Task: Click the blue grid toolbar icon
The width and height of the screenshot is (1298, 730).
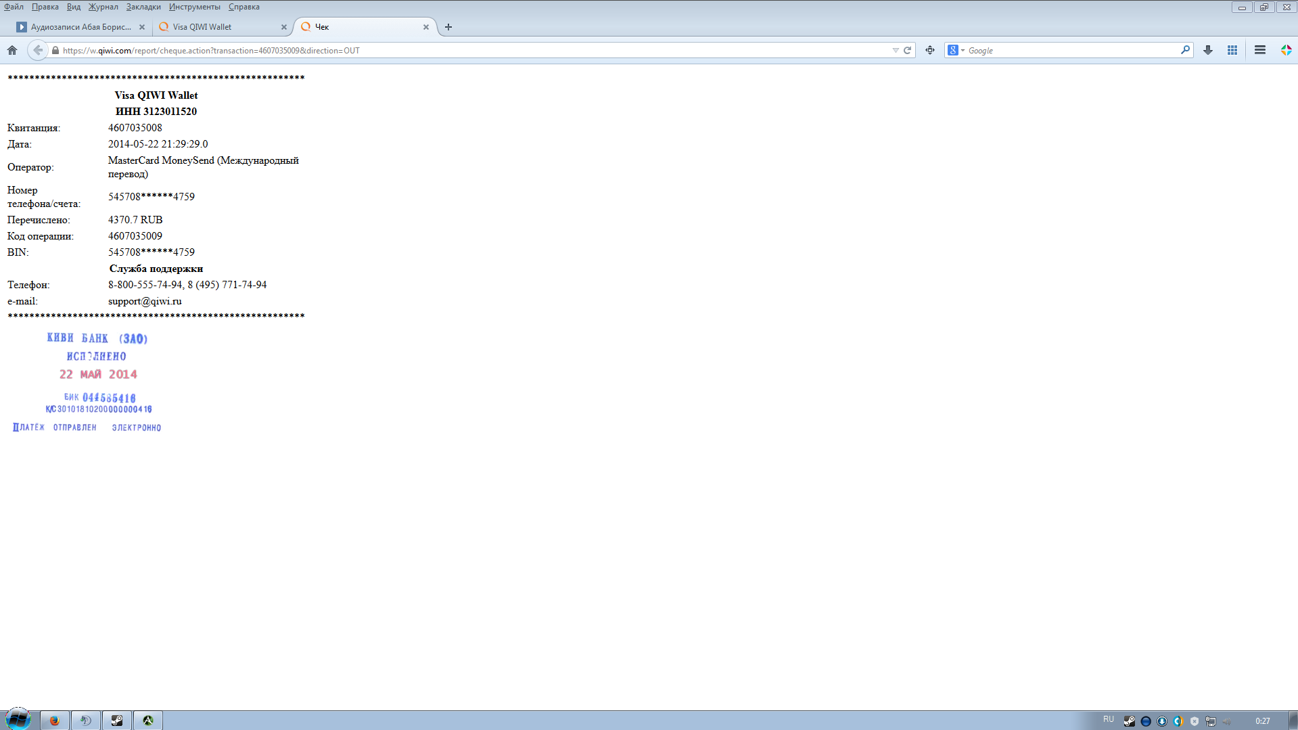Action: click(x=1232, y=50)
